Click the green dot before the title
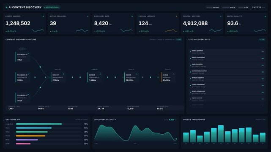The width and height of the screenshot is (271, 152). coord(7,8)
